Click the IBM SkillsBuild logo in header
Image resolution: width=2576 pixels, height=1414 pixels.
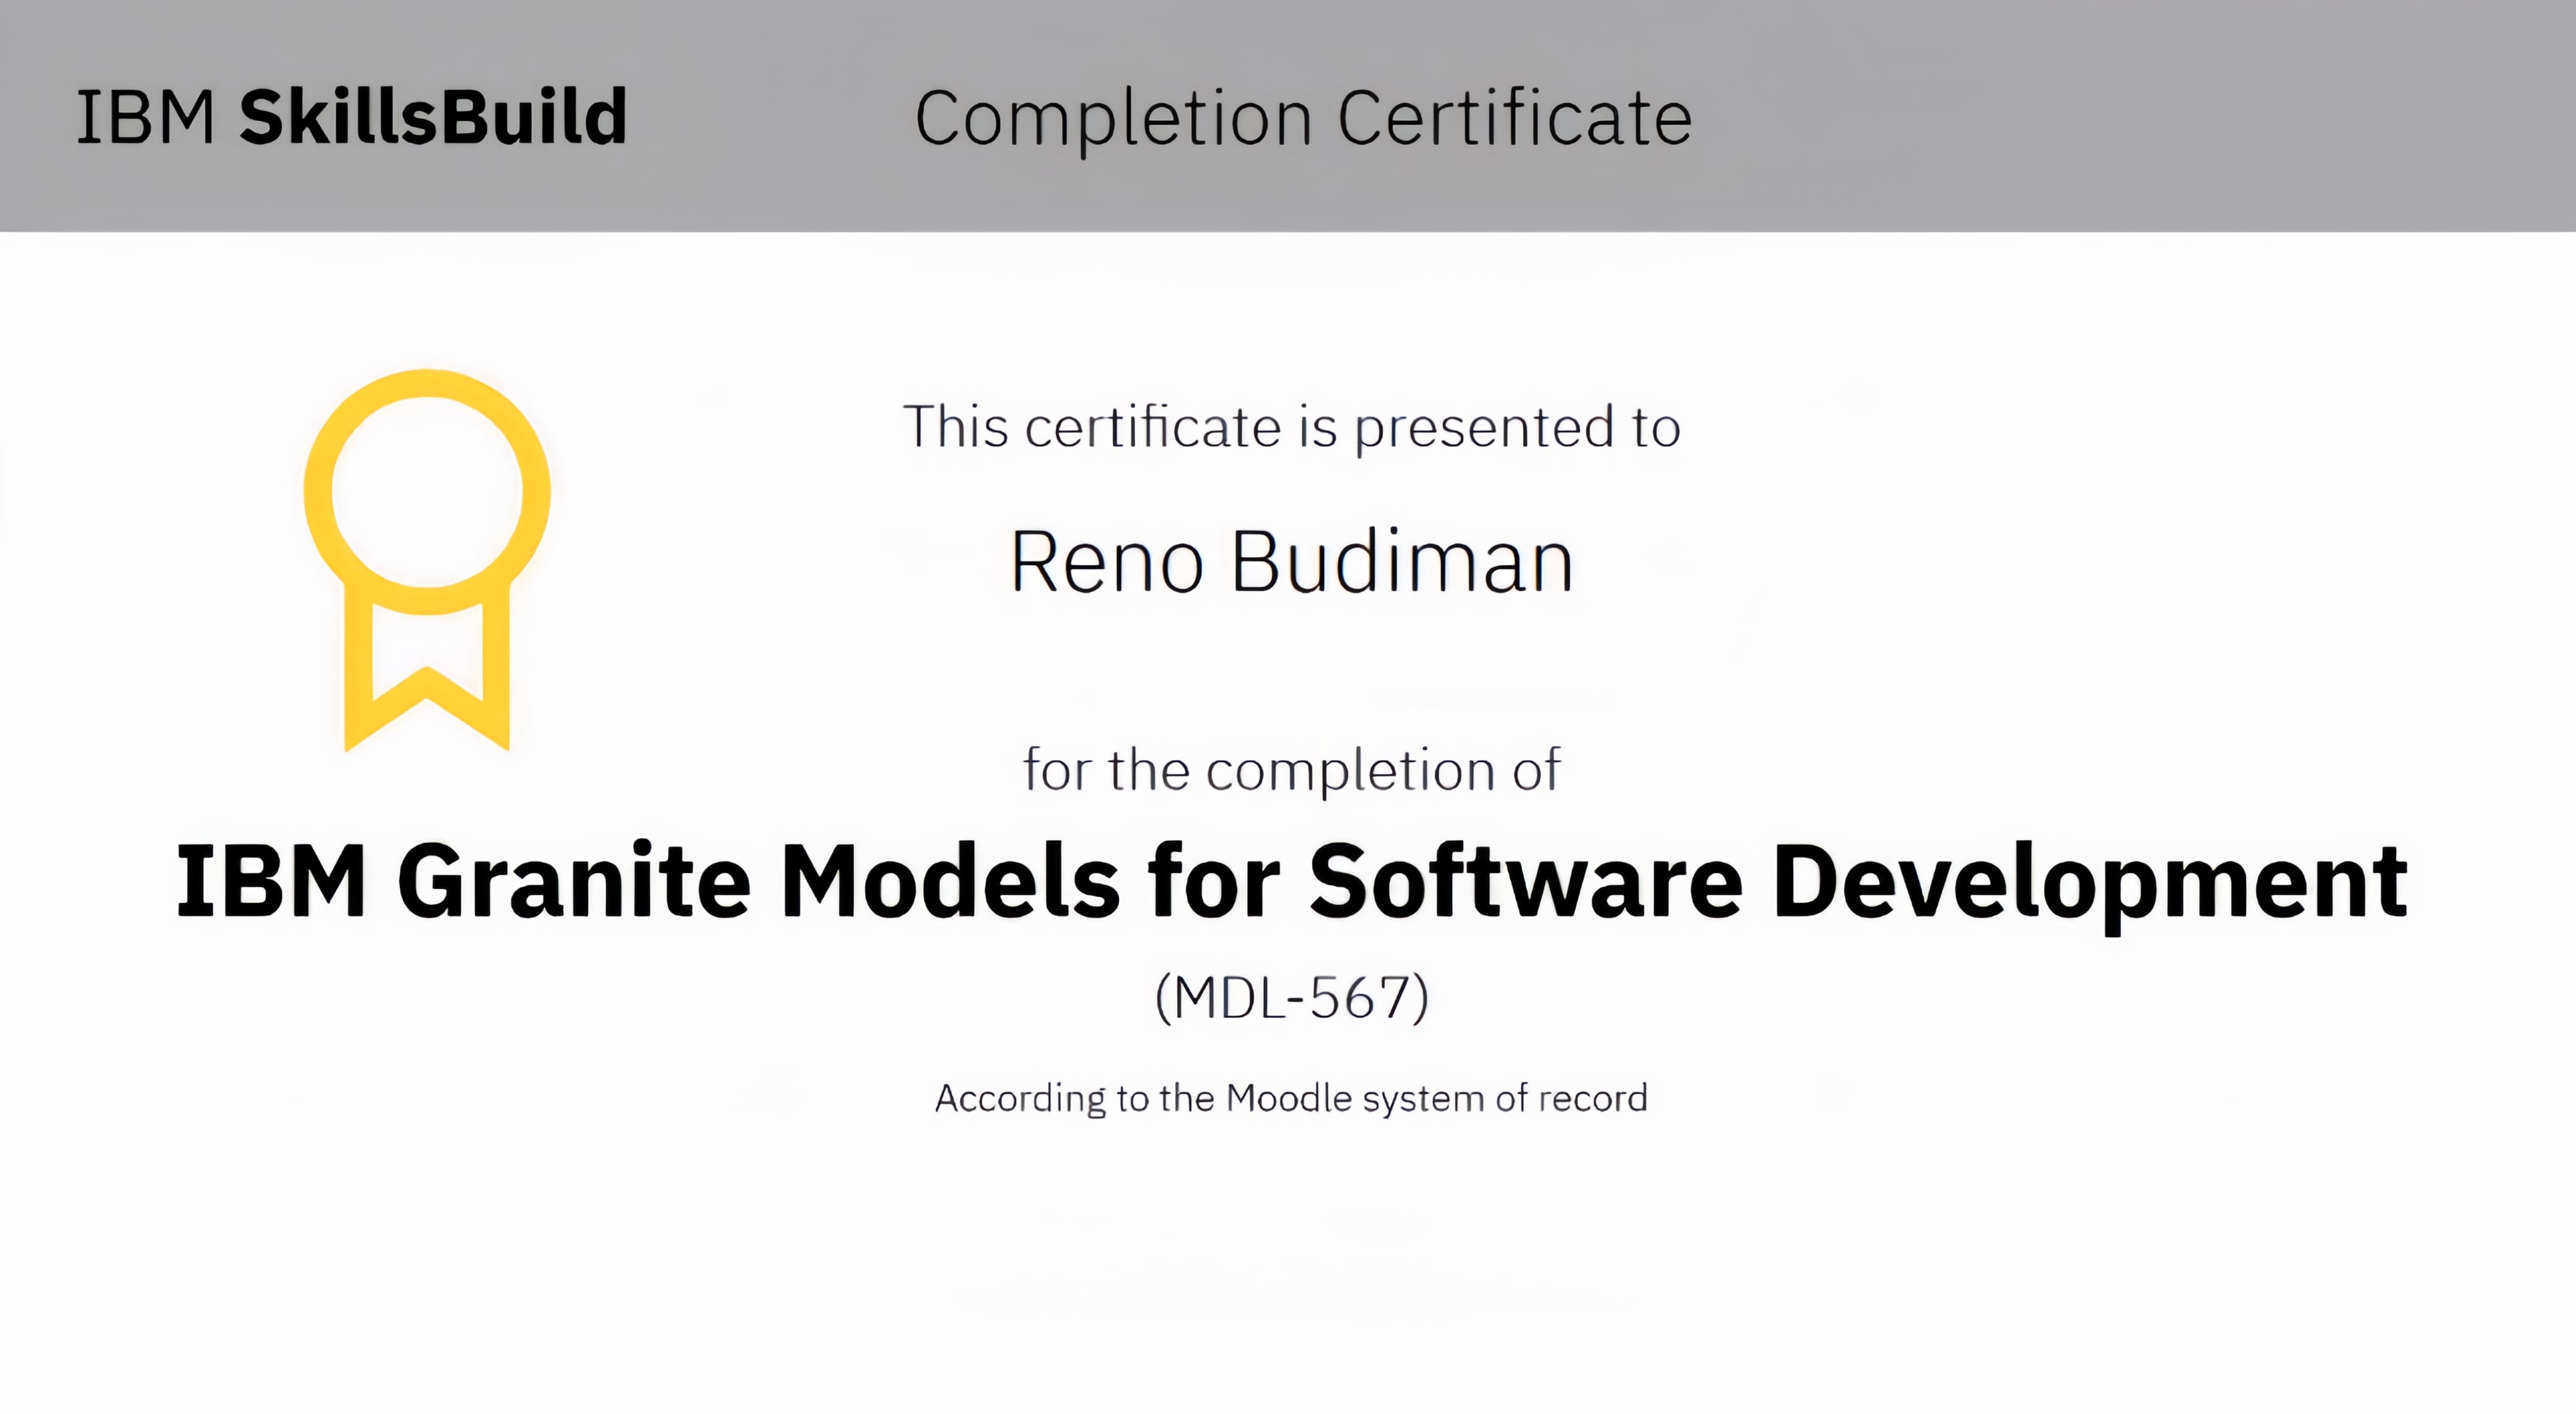point(352,117)
